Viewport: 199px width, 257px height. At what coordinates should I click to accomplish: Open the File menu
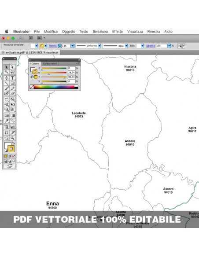click(37, 32)
